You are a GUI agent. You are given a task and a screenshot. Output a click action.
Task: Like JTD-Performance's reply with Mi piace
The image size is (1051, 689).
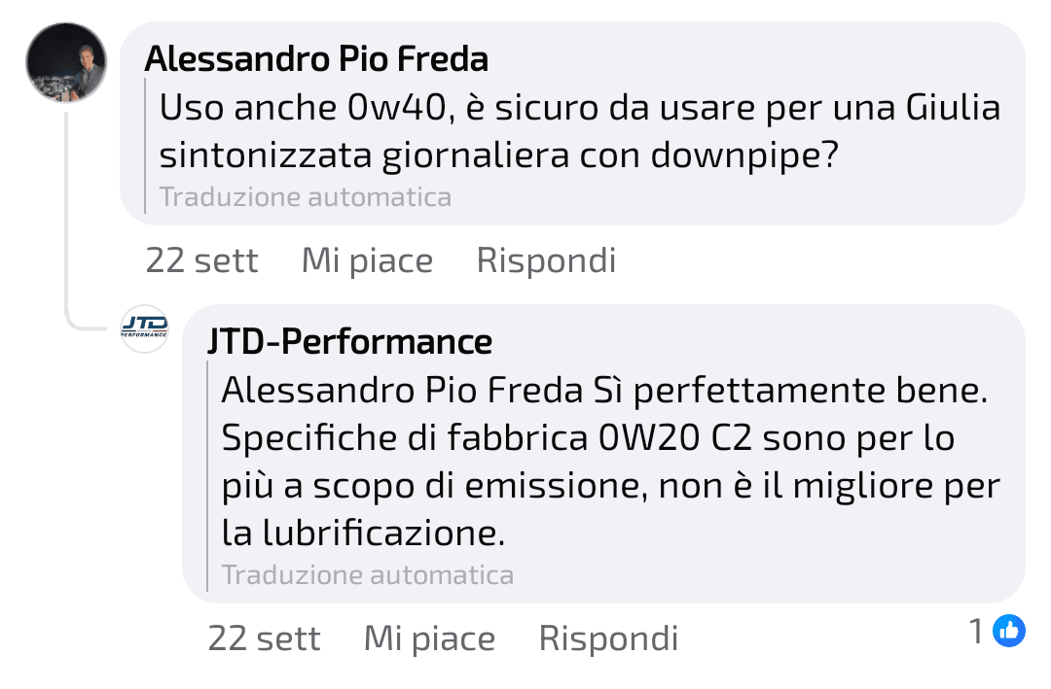(x=429, y=638)
